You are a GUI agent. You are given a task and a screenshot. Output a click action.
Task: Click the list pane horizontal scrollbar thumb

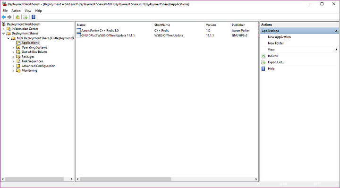pyautogui.click(x=126, y=179)
